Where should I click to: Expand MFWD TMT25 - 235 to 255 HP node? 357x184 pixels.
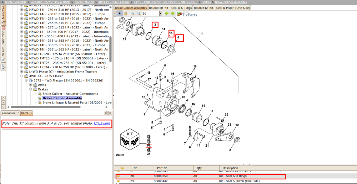point(22,63)
